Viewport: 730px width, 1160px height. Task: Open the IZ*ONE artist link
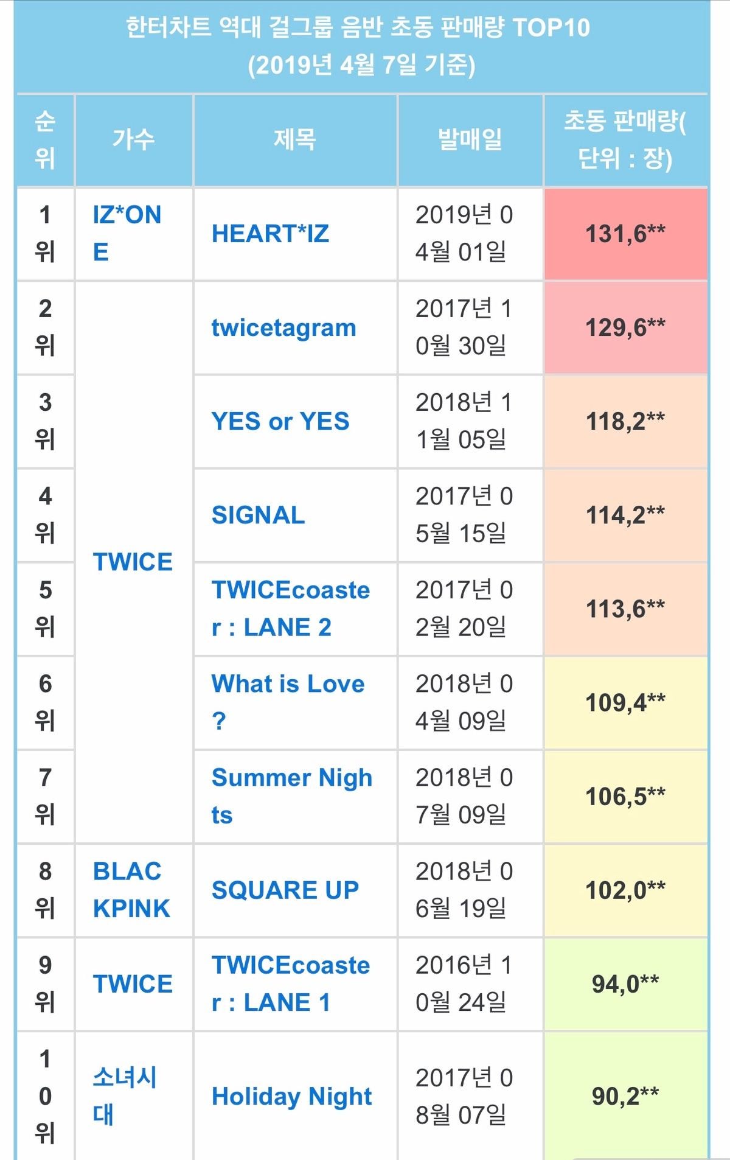[127, 215]
